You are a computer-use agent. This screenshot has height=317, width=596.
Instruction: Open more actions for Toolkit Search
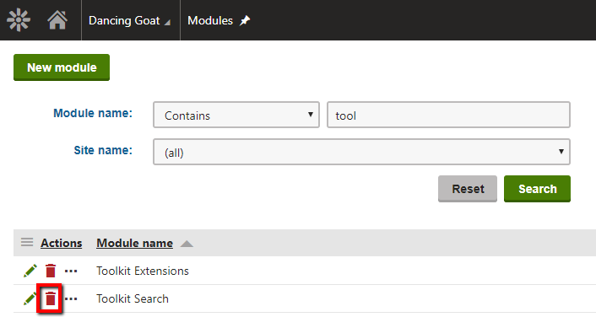point(71,299)
